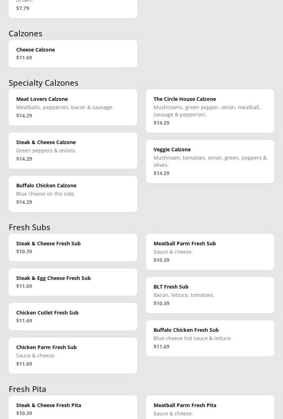Viewport: 283px width, 419px height.
Task: Choose The Circle House Calzone
Action: tap(210, 111)
